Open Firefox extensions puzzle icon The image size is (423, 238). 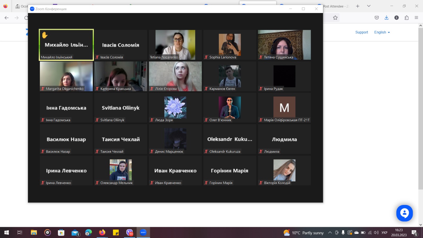click(x=407, y=18)
